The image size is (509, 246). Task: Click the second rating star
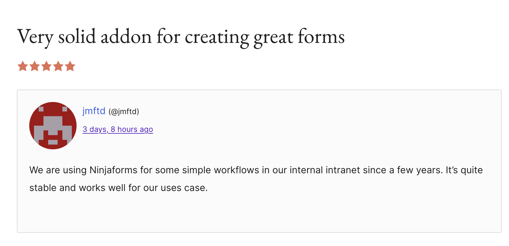tap(35, 66)
